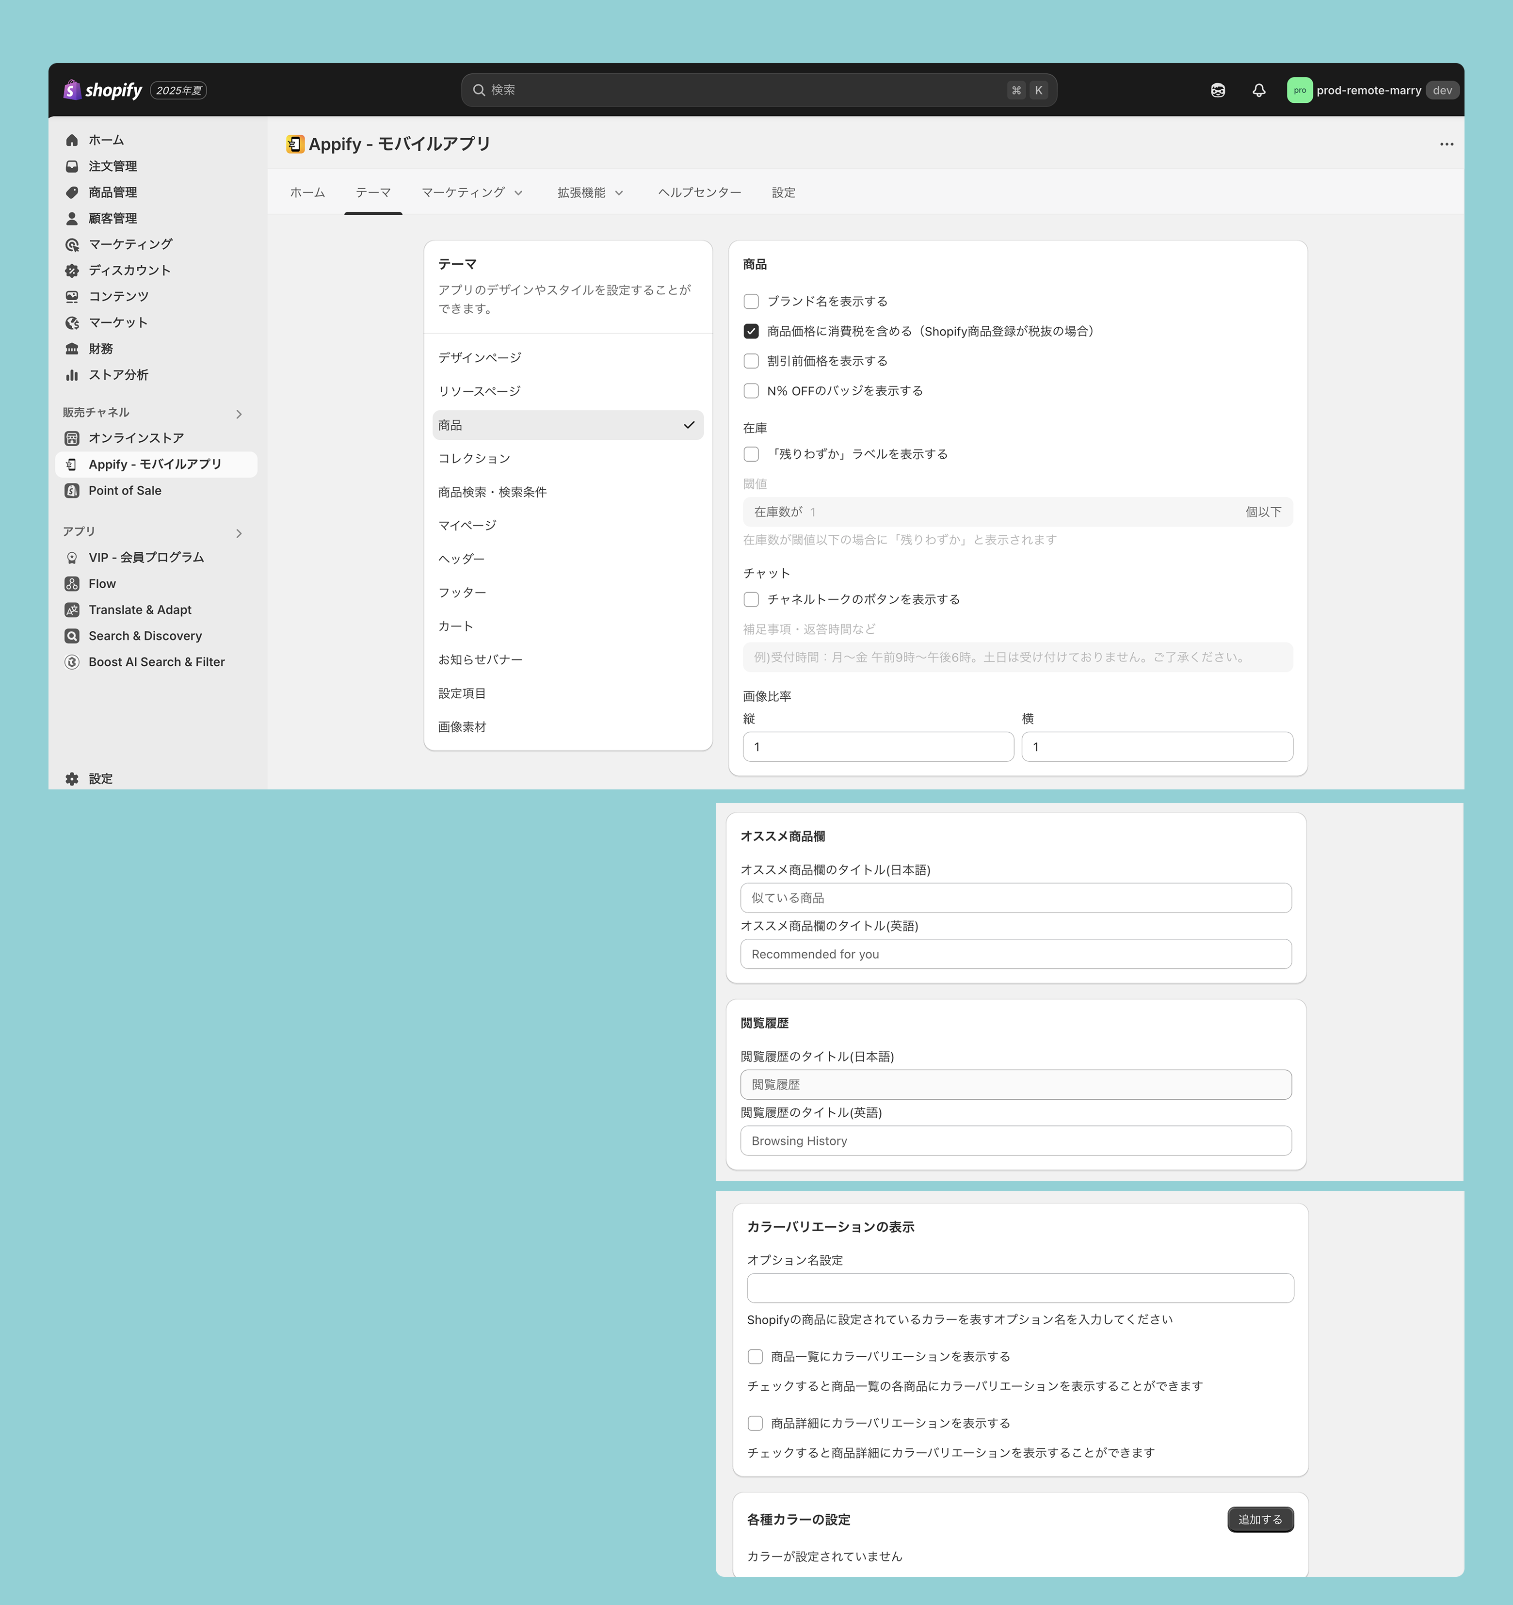Enable N% OFFのバッジを表示する checkbox
Image resolution: width=1513 pixels, height=1605 pixels.
[751, 391]
